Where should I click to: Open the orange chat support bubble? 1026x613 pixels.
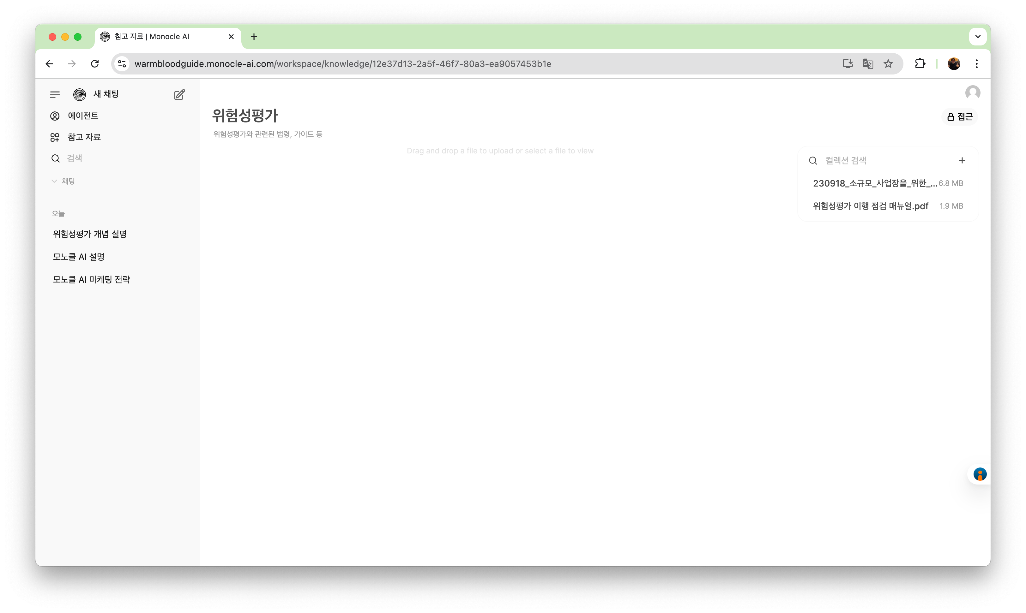point(980,474)
